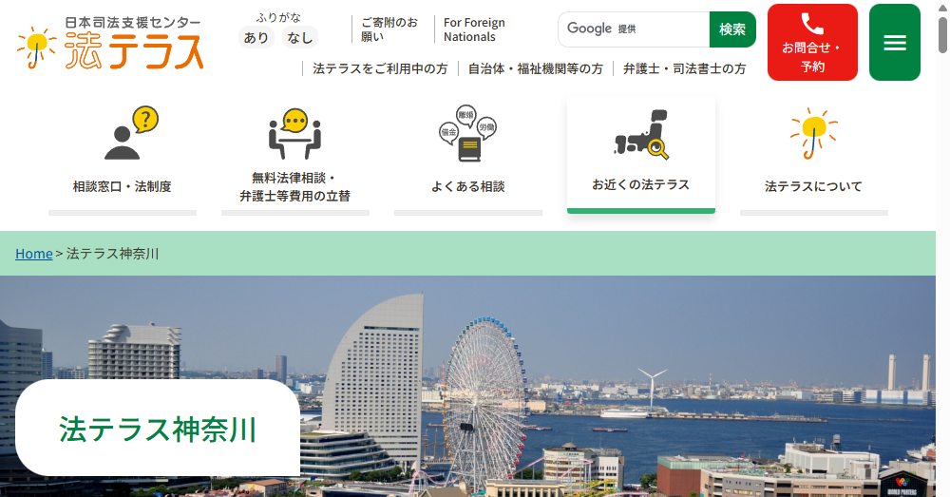The image size is (950, 497).
Task: Open 無料法律相談 consultation table icon
Action: 294,133
